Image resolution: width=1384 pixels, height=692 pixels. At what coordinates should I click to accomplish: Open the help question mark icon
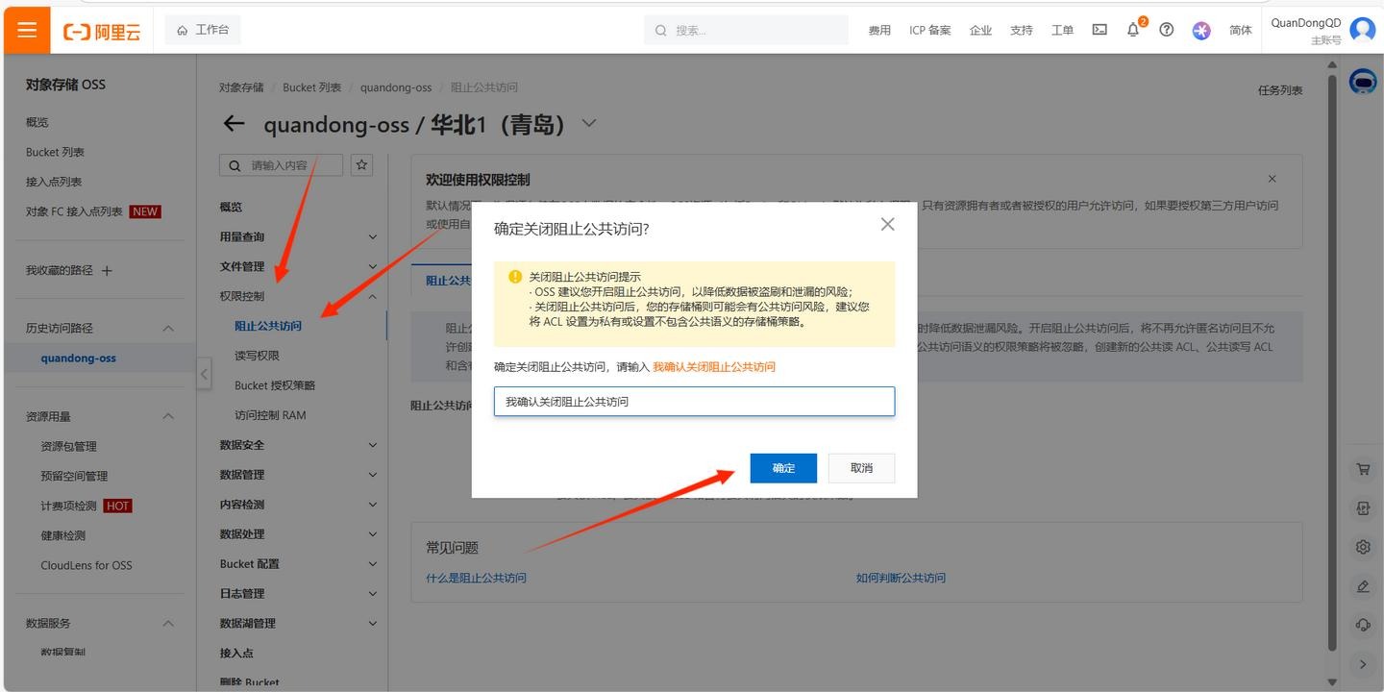[1167, 30]
